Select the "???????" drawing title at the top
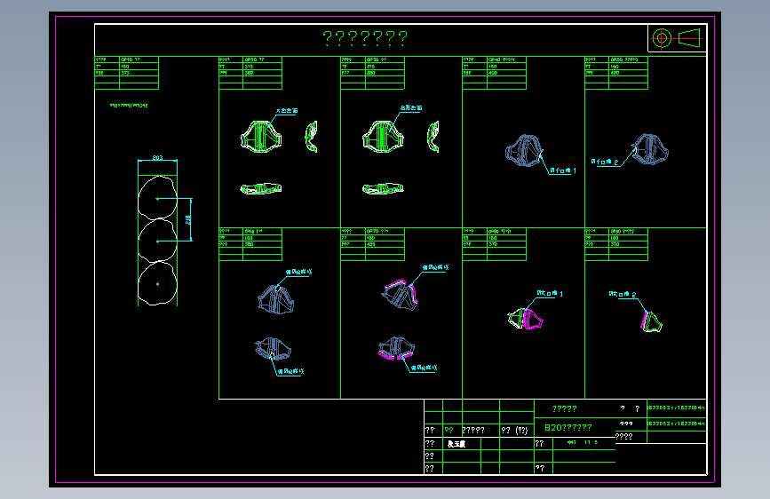The image size is (770, 499). (365, 38)
